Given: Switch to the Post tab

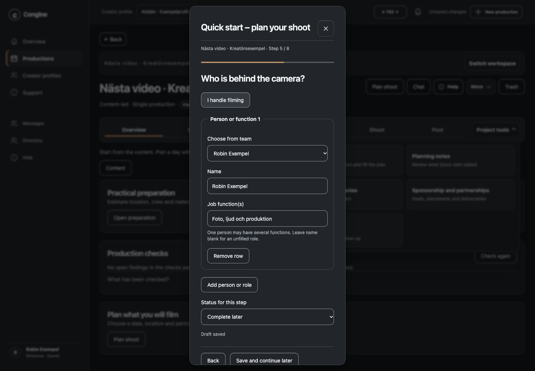Looking at the screenshot, I should 437,130.
